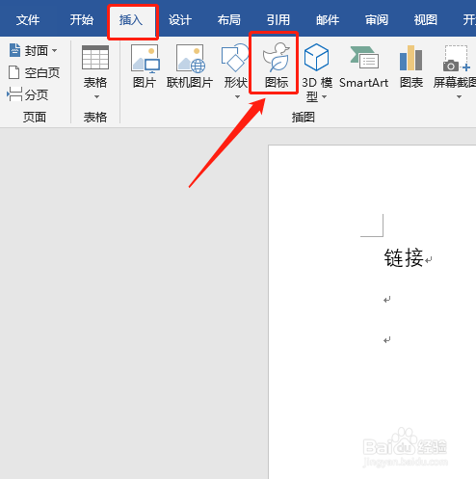Click the 屏幕截图 screenshot camera icon
The width and height of the screenshot is (476, 479).
[457, 58]
